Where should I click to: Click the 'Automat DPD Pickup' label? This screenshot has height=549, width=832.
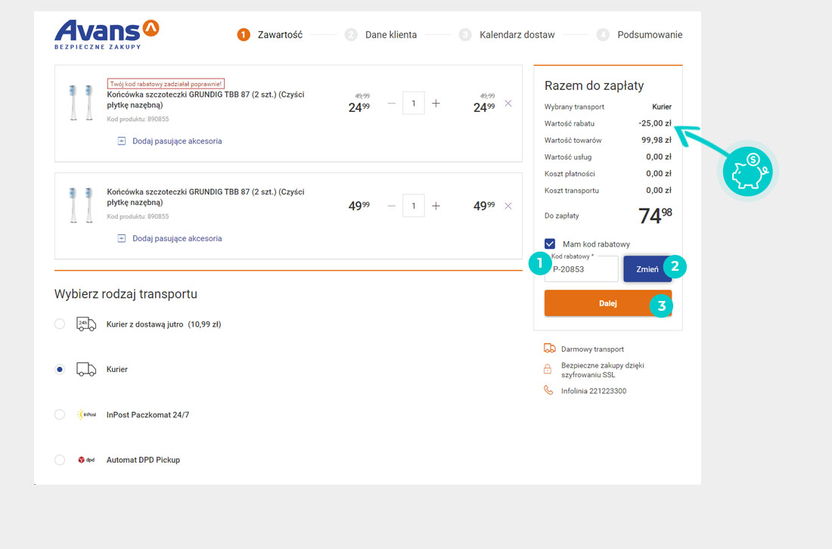click(x=143, y=460)
